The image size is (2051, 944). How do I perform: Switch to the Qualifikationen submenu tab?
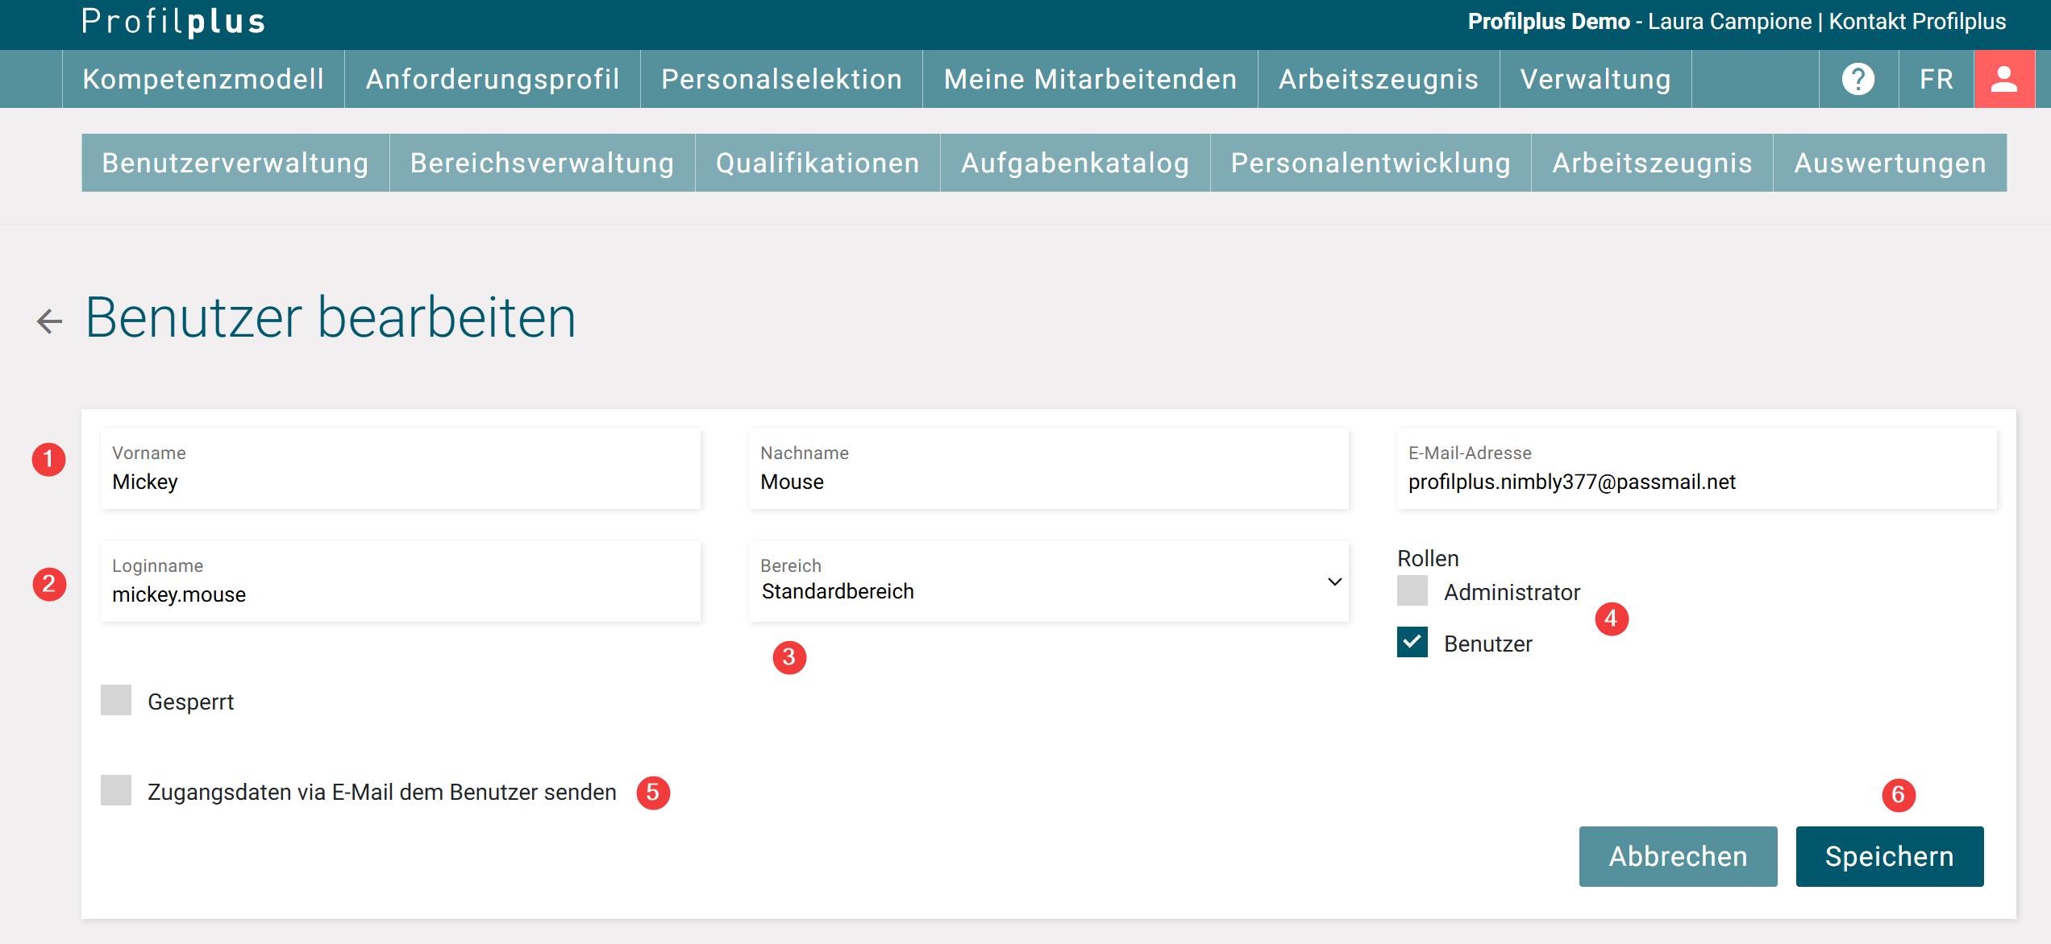coord(817,163)
